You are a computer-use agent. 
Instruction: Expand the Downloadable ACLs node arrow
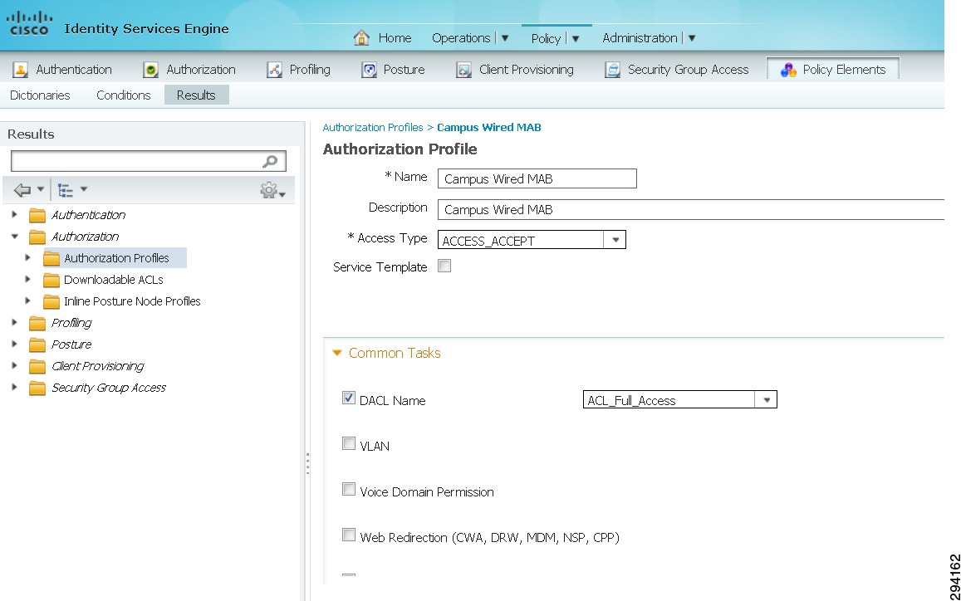[27, 279]
